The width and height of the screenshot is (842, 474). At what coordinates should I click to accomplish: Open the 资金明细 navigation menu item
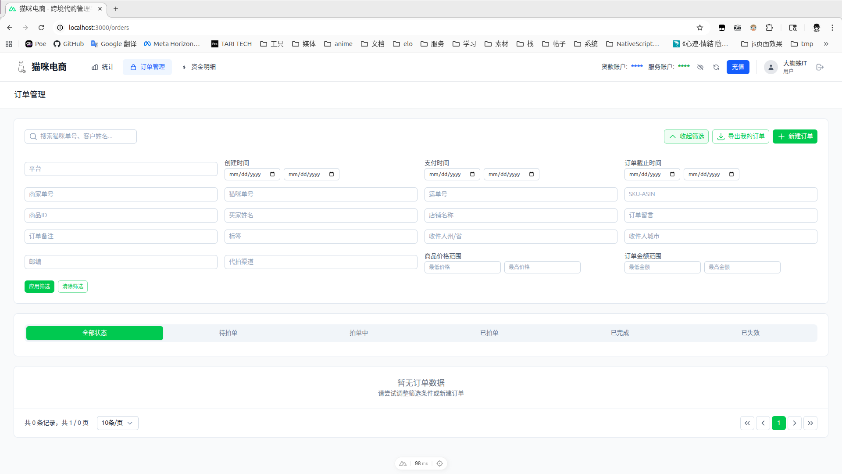(199, 67)
